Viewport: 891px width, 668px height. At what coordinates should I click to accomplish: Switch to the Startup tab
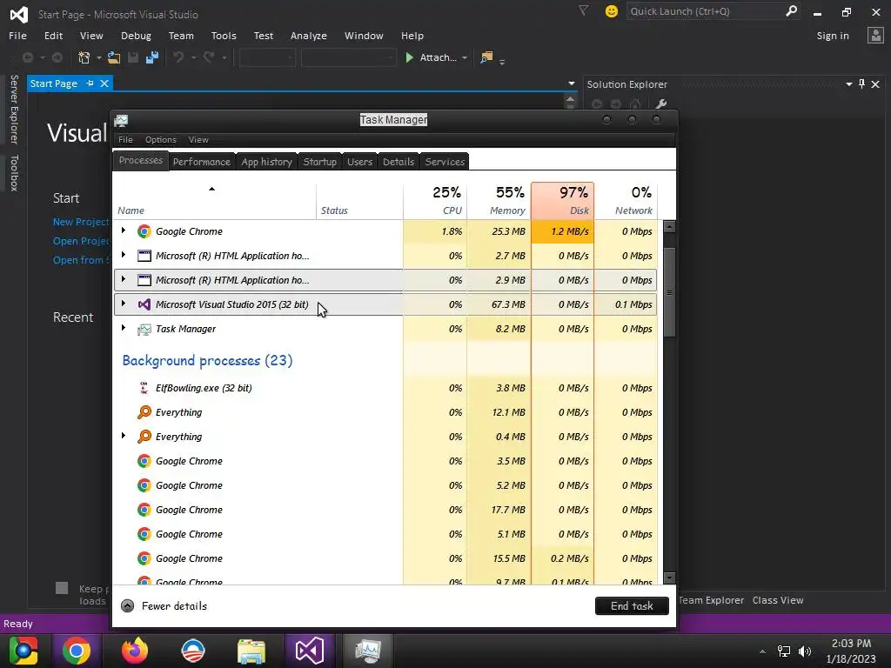tap(320, 162)
